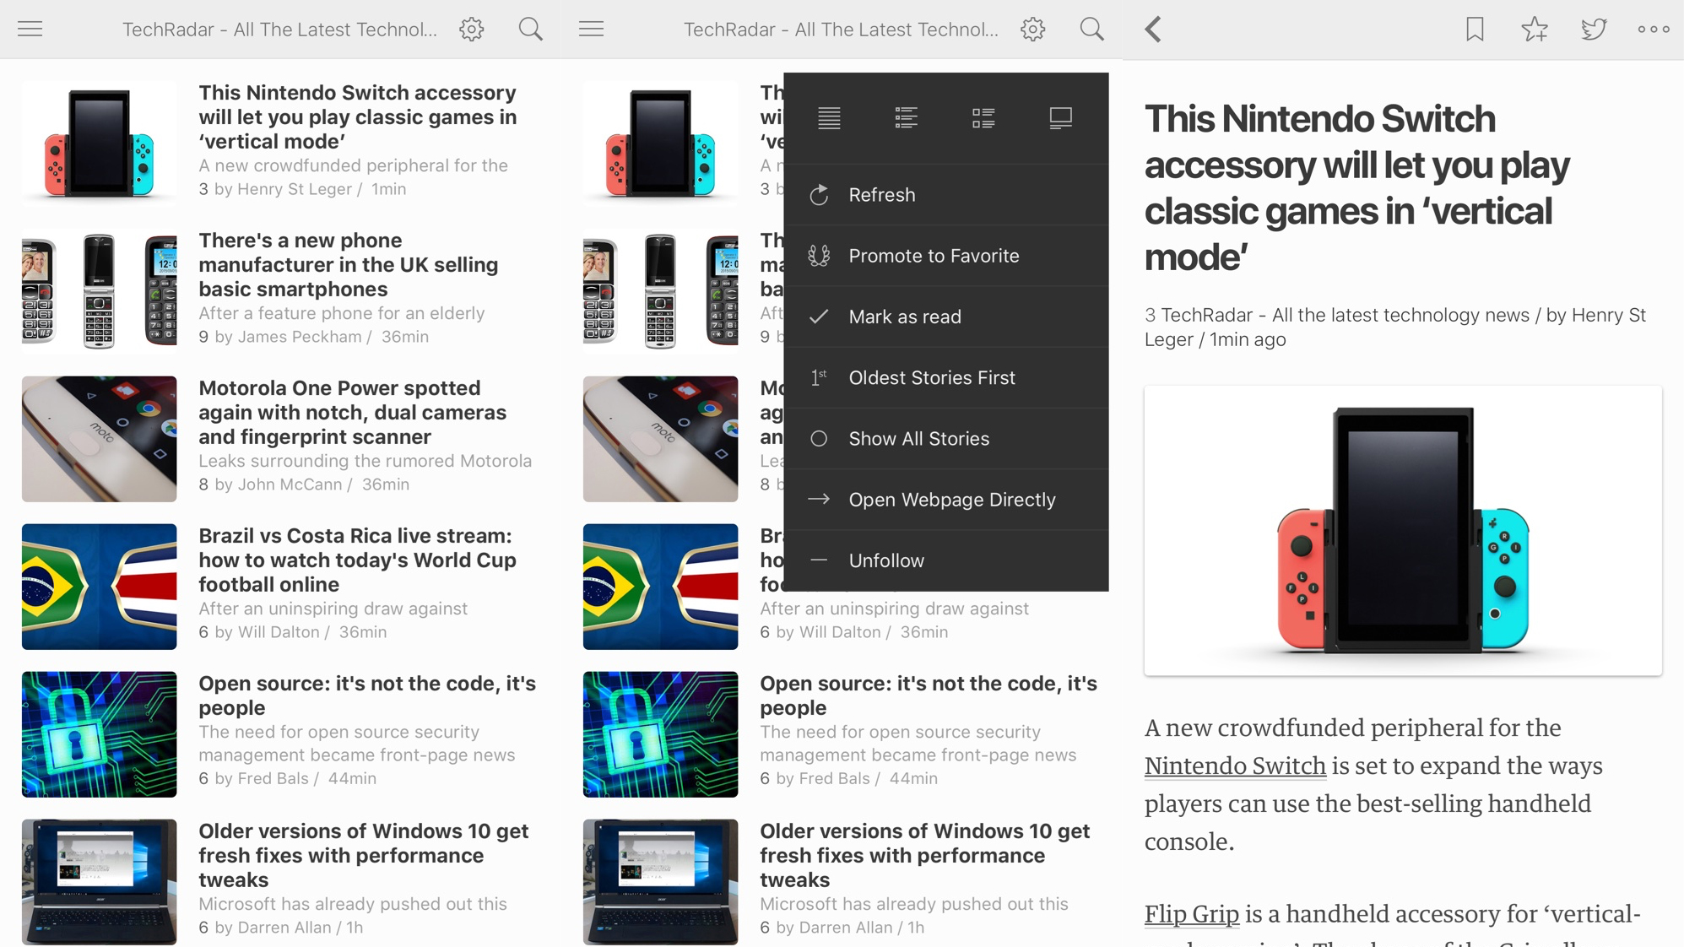The width and height of the screenshot is (1684, 947).
Task: Click article source line mentioning TechRadar
Action: tap(1395, 327)
